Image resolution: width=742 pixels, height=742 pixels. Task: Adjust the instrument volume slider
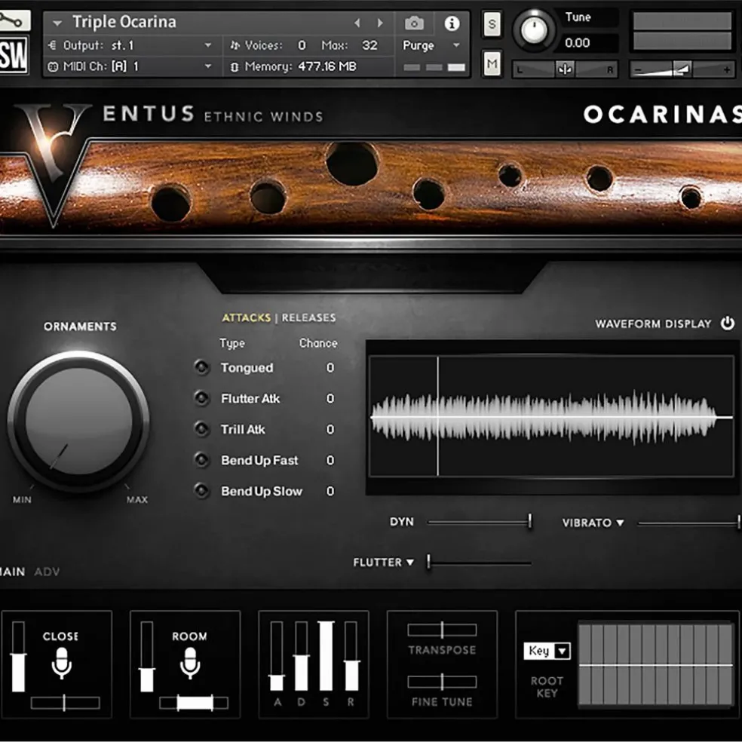tap(682, 69)
